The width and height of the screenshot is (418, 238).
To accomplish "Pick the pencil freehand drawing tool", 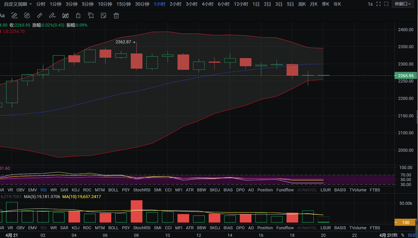I will 52,16.
